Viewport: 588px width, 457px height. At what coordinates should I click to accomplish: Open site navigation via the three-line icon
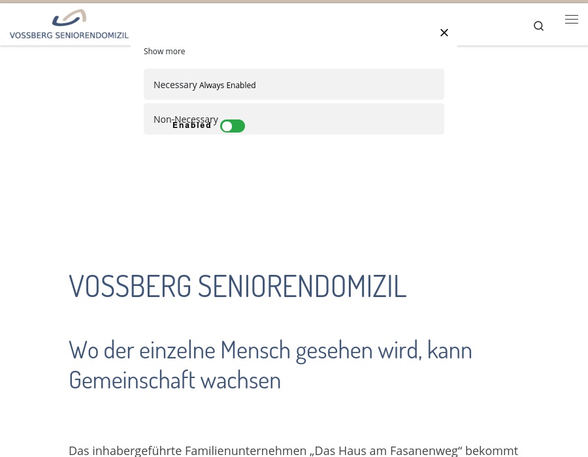(572, 20)
